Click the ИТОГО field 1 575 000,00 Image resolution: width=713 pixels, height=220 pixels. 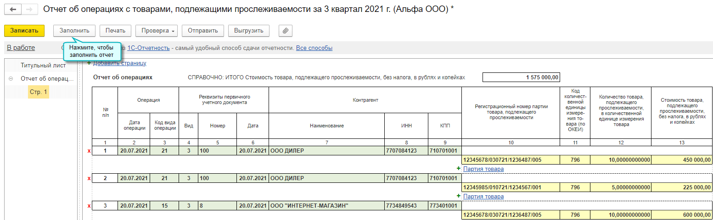click(x=521, y=77)
